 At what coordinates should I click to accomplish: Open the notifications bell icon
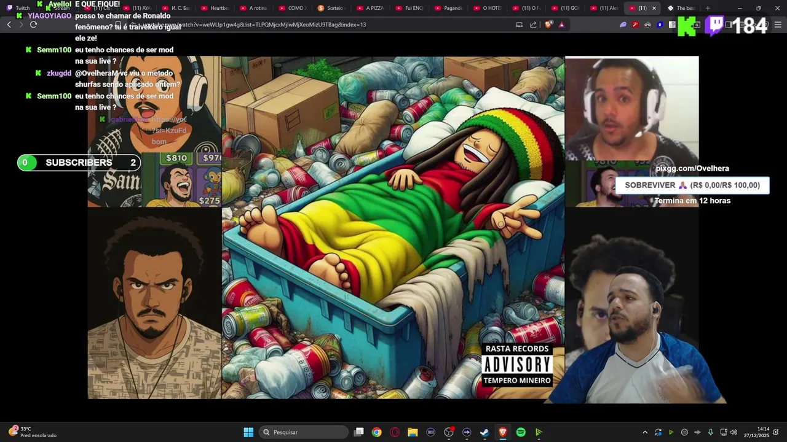click(x=777, y=432)
